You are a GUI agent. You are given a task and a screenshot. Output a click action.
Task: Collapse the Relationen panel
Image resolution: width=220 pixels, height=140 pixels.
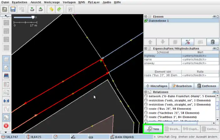[146, 92]
